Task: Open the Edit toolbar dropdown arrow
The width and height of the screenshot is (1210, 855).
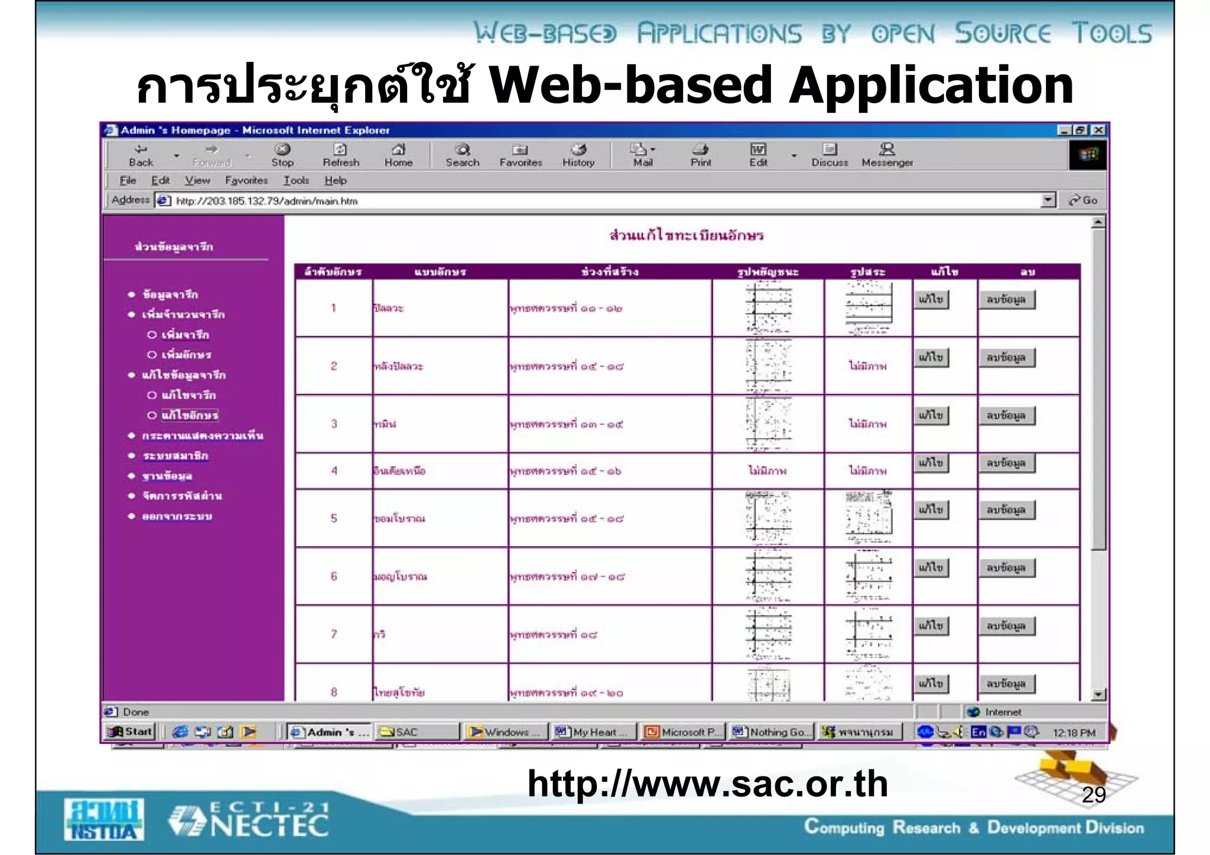Action: click(793, 156)
